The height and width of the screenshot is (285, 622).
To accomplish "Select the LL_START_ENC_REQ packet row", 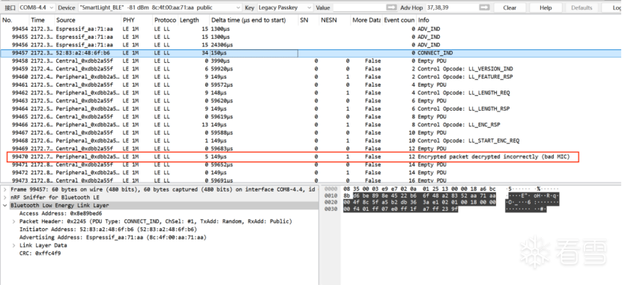I will 310,141.
